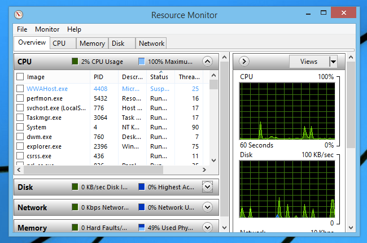Click the PID 5432 cell
The width and height of the screenshot is (367, 243).
pos(101,98)
